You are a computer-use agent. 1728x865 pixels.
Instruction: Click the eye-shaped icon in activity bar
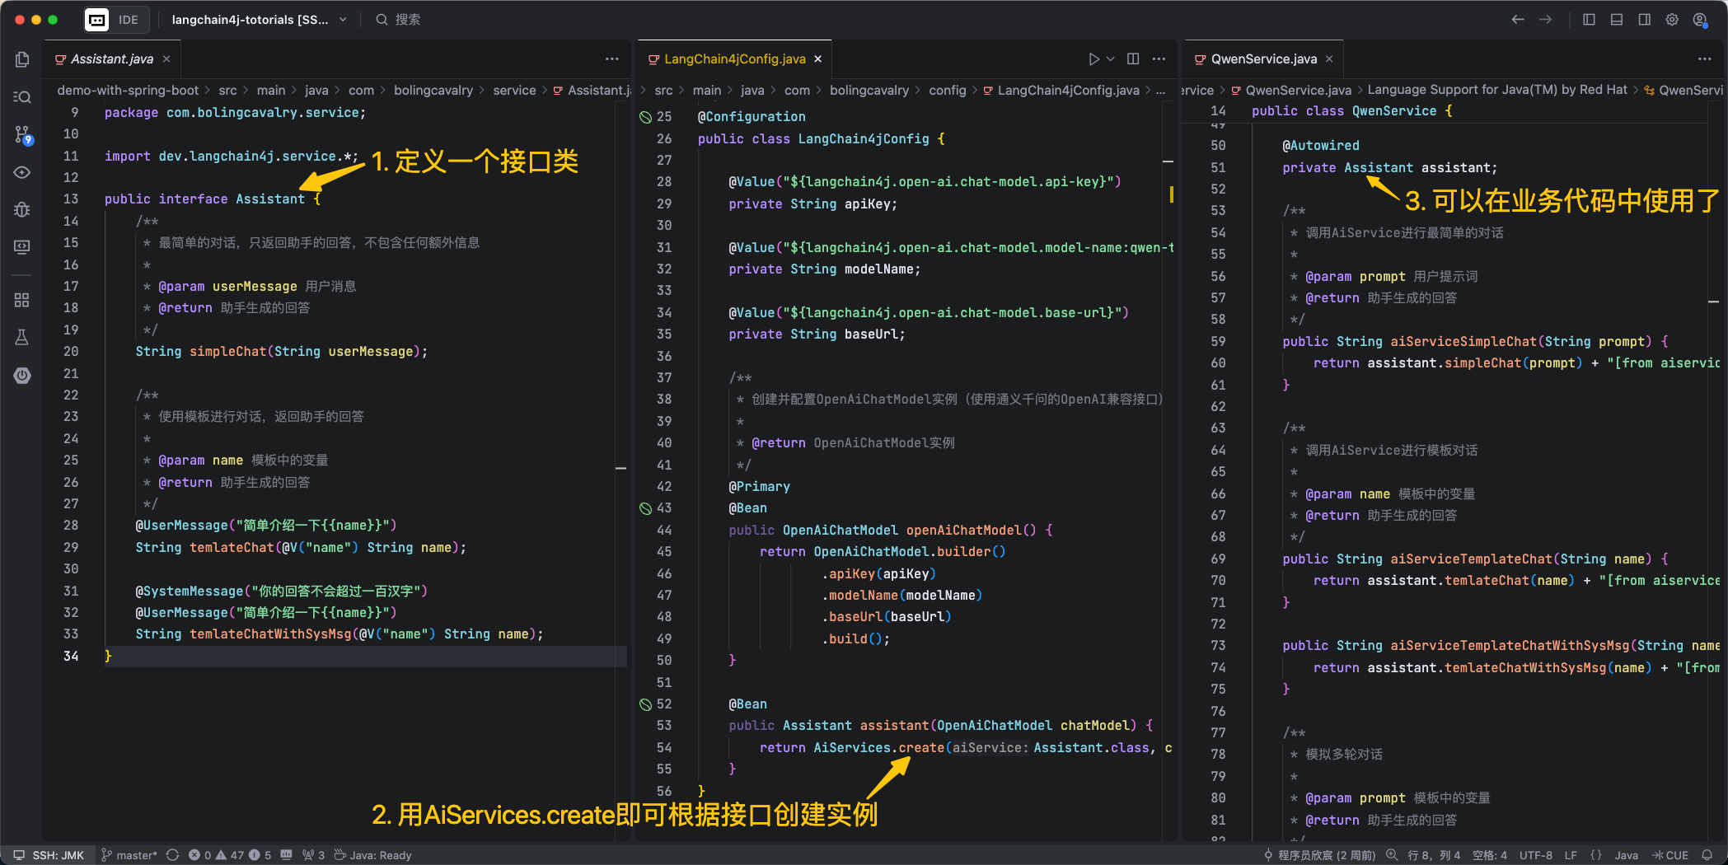pos(22,172)
